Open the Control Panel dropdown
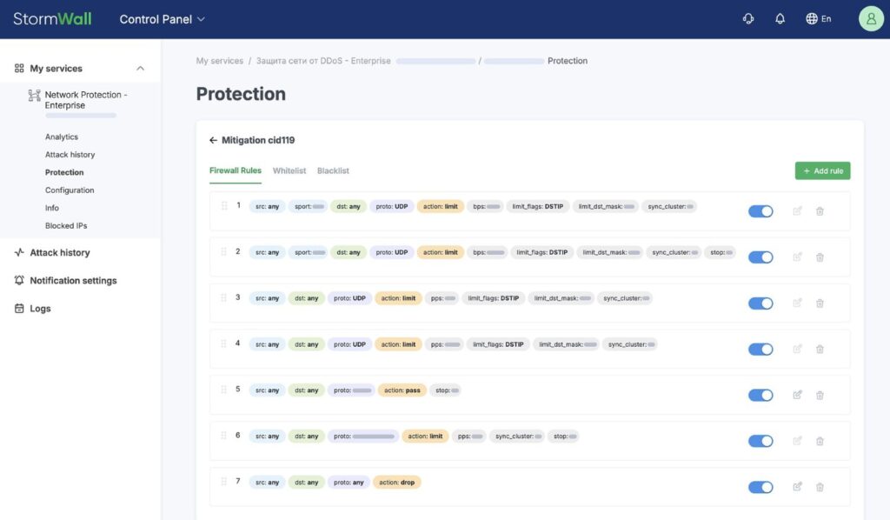The height and width of the screenshot is (520, 890). 161,17
